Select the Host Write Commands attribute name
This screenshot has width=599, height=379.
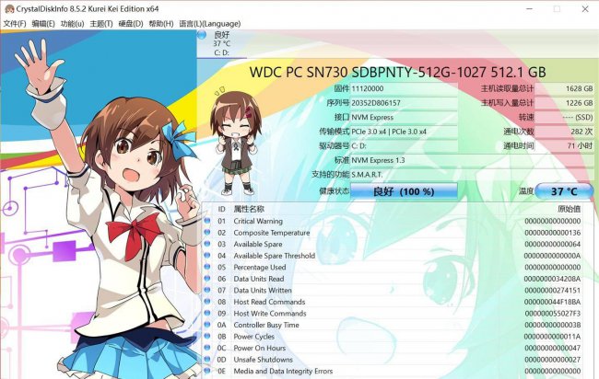[270, 314]
